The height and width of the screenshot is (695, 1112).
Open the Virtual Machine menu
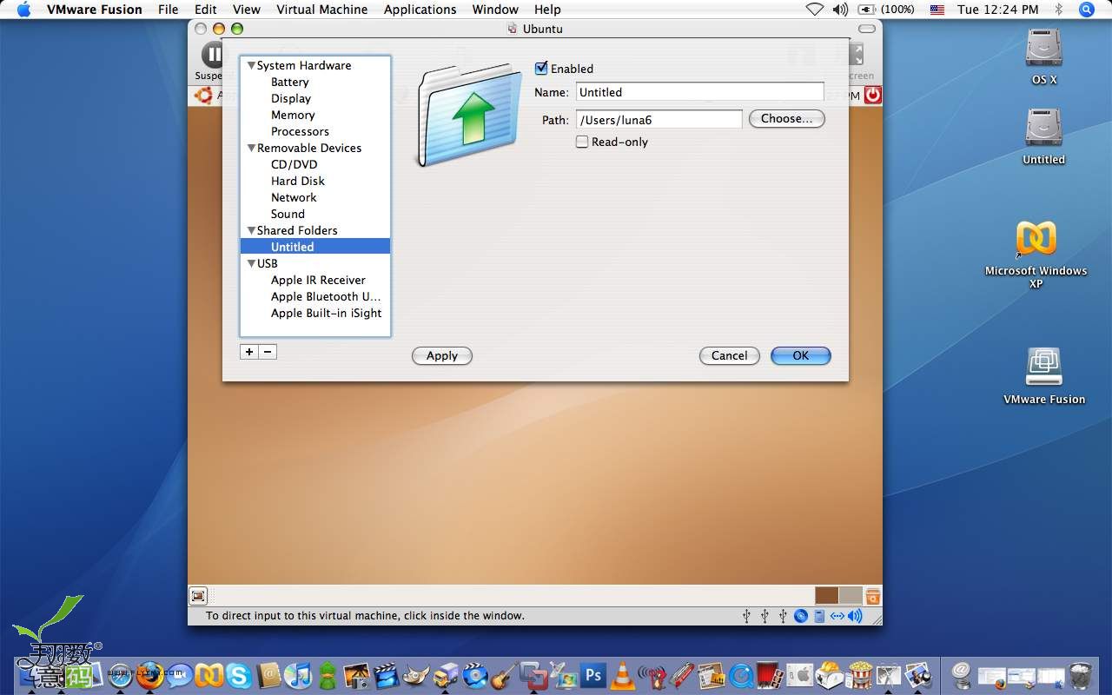pos(322,10)
